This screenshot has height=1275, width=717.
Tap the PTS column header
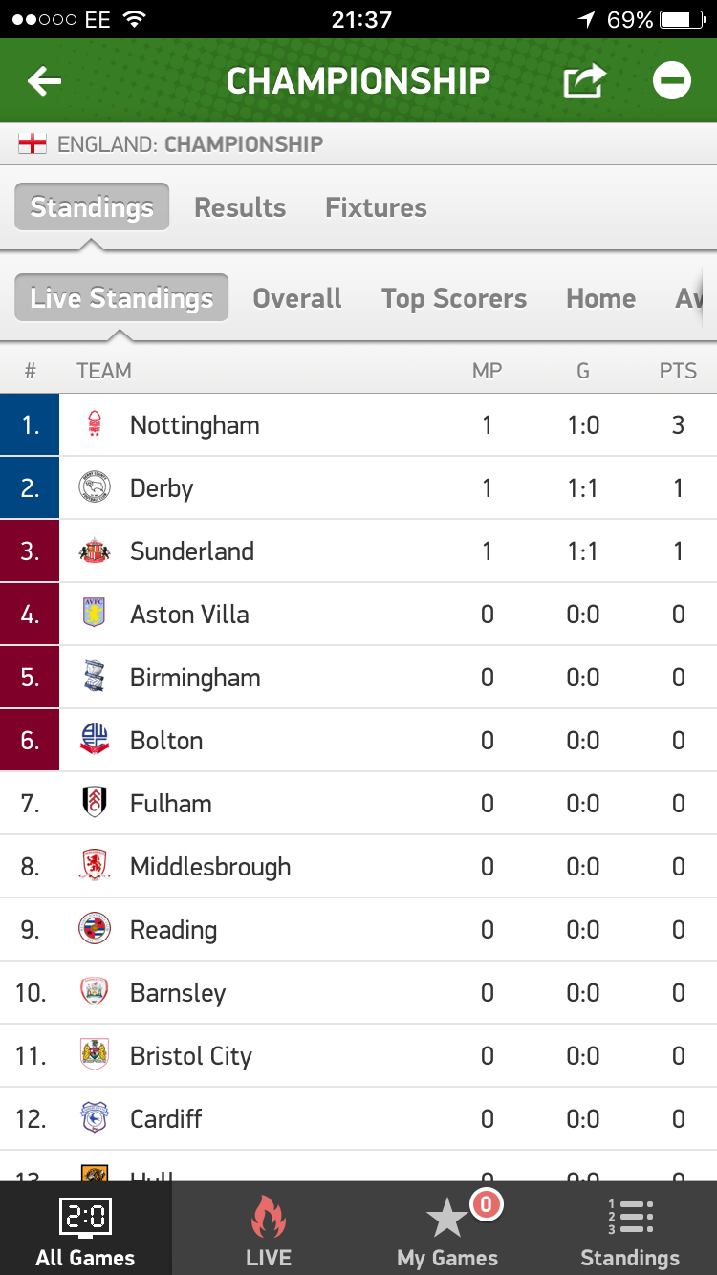678,371
